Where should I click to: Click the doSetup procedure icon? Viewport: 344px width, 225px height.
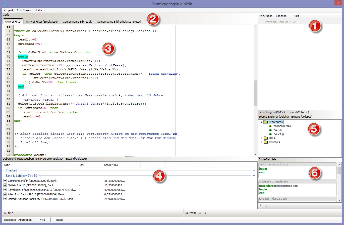(270, 134)
